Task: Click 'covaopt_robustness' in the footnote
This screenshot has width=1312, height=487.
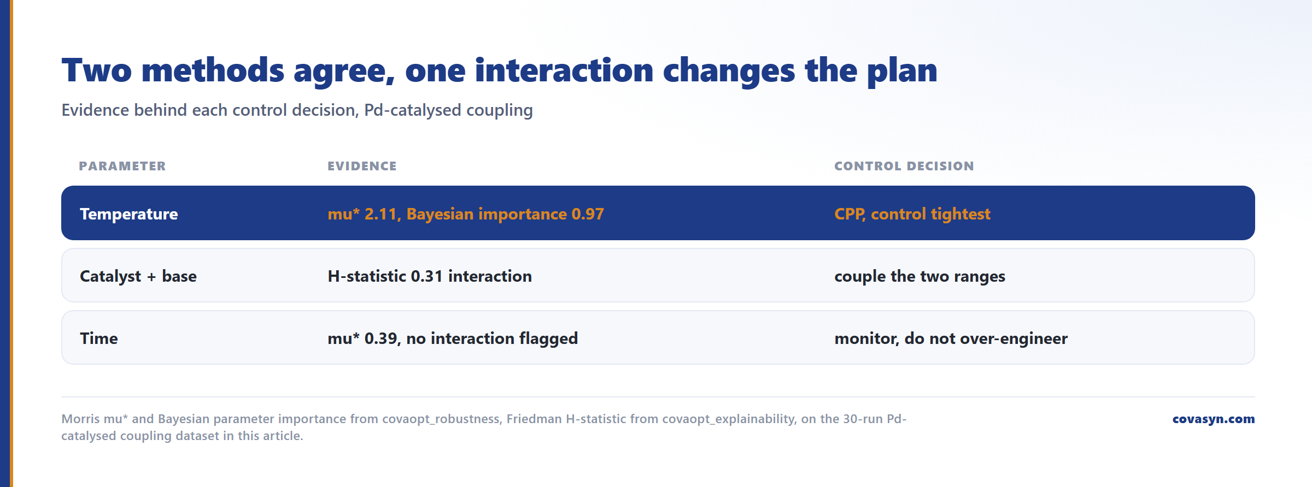Action: click(x=441, y=419)
